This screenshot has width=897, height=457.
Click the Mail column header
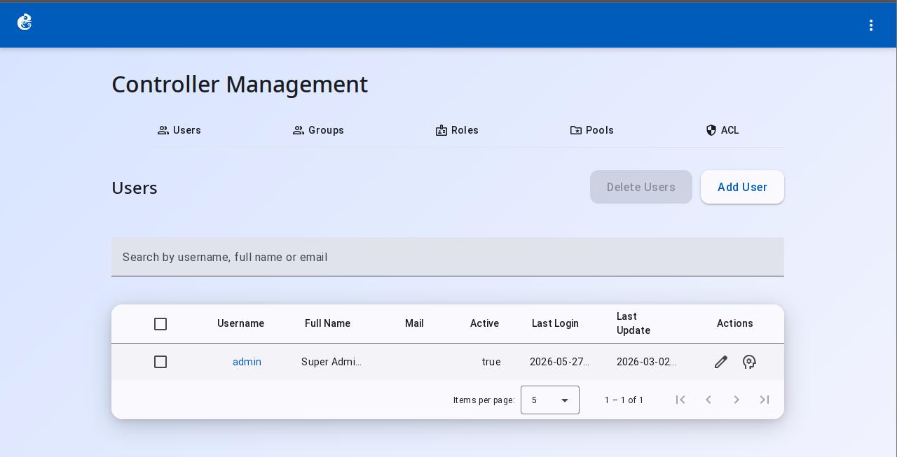[414, 323]
